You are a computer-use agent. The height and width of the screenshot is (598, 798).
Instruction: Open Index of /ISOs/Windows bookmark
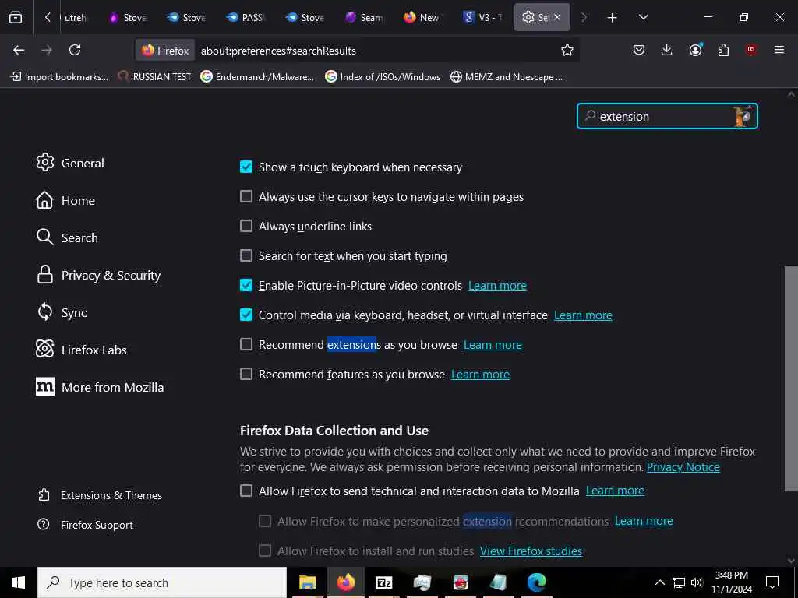(x=383, y=77)
